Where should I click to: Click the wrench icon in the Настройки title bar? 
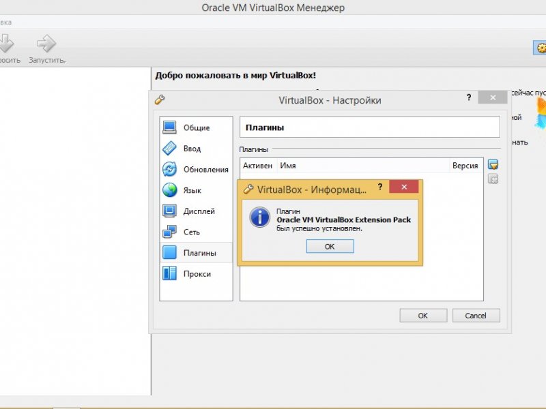click(x=160, y=100)
